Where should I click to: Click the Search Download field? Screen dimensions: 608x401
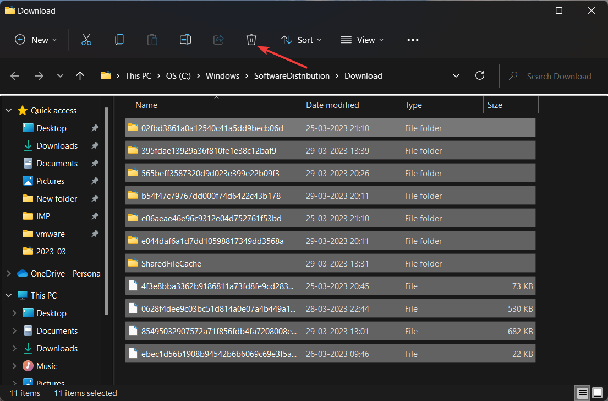point(550,76)
